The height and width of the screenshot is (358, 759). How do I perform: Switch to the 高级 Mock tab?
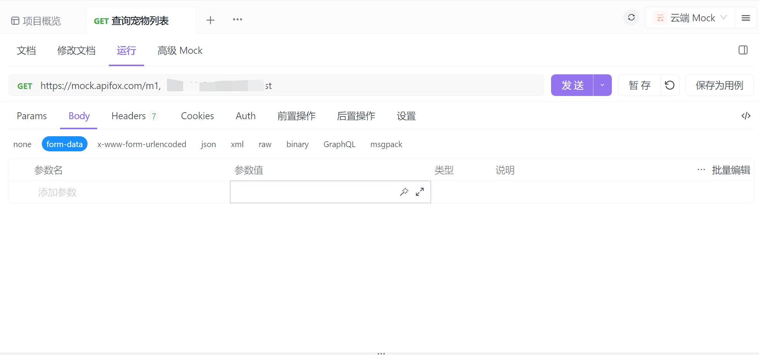pyautogui.click(x=180, y=50)
